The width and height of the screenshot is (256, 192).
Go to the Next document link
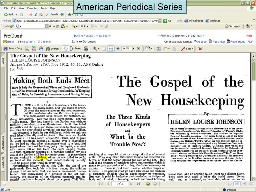click(200, 36)
